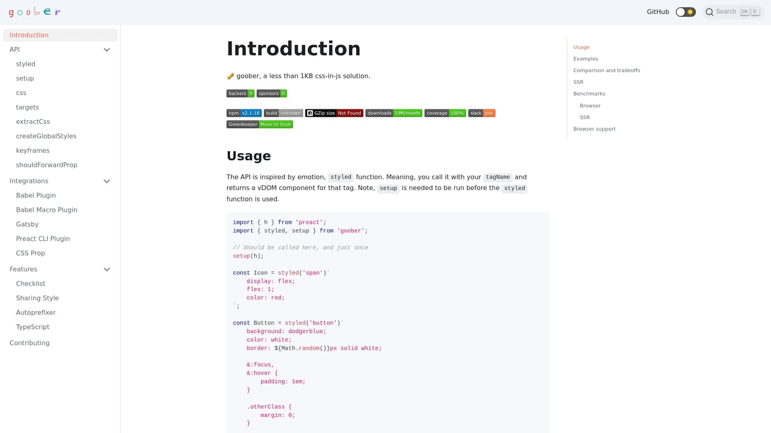771x433 pixels.
Task: Click the coverage 100% badge
Action: [x=445, y=112]
